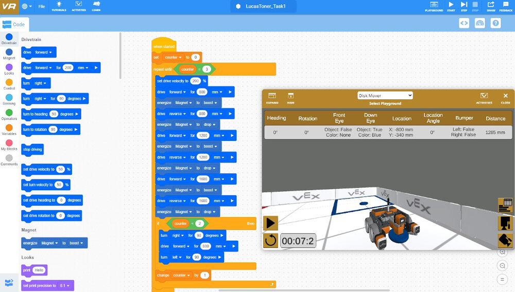Select the orange Control category circle
This screenshot has height=292, width=515.
9,83
